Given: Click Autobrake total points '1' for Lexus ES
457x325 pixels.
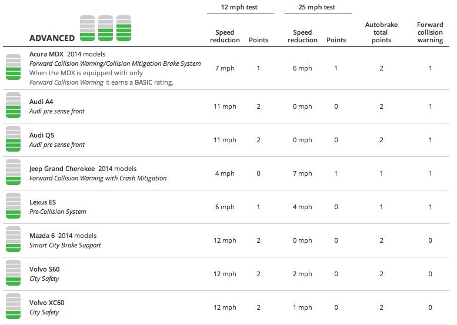Looking at the screenshot, I should pyautogui.click(x=381, y=207).
